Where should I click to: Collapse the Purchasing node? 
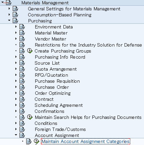(x=9, y=20)
